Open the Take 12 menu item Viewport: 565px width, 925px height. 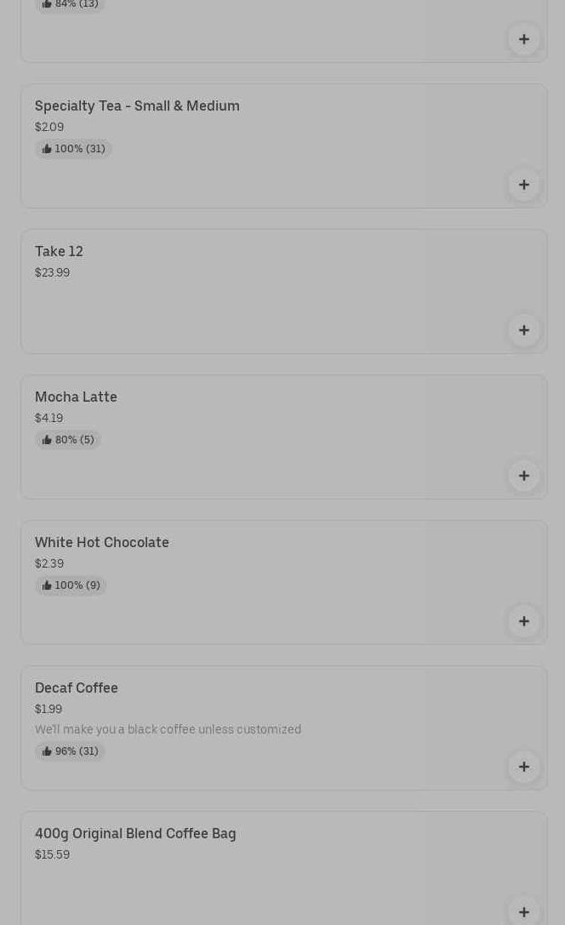(59, 251)
